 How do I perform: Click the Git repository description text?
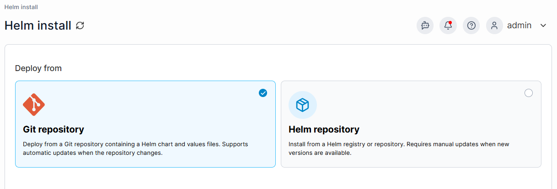coord(135,148)
